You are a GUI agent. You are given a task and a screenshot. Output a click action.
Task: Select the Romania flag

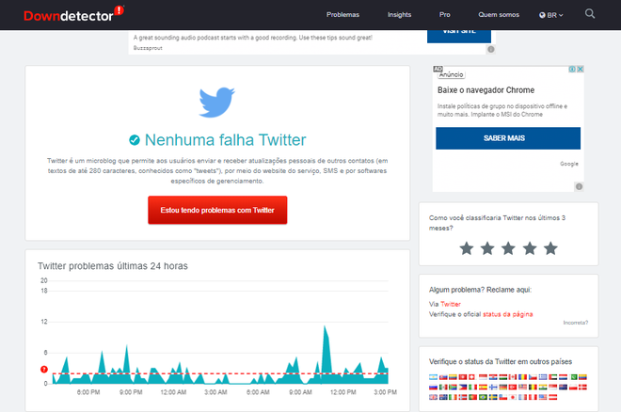(523, 377)
